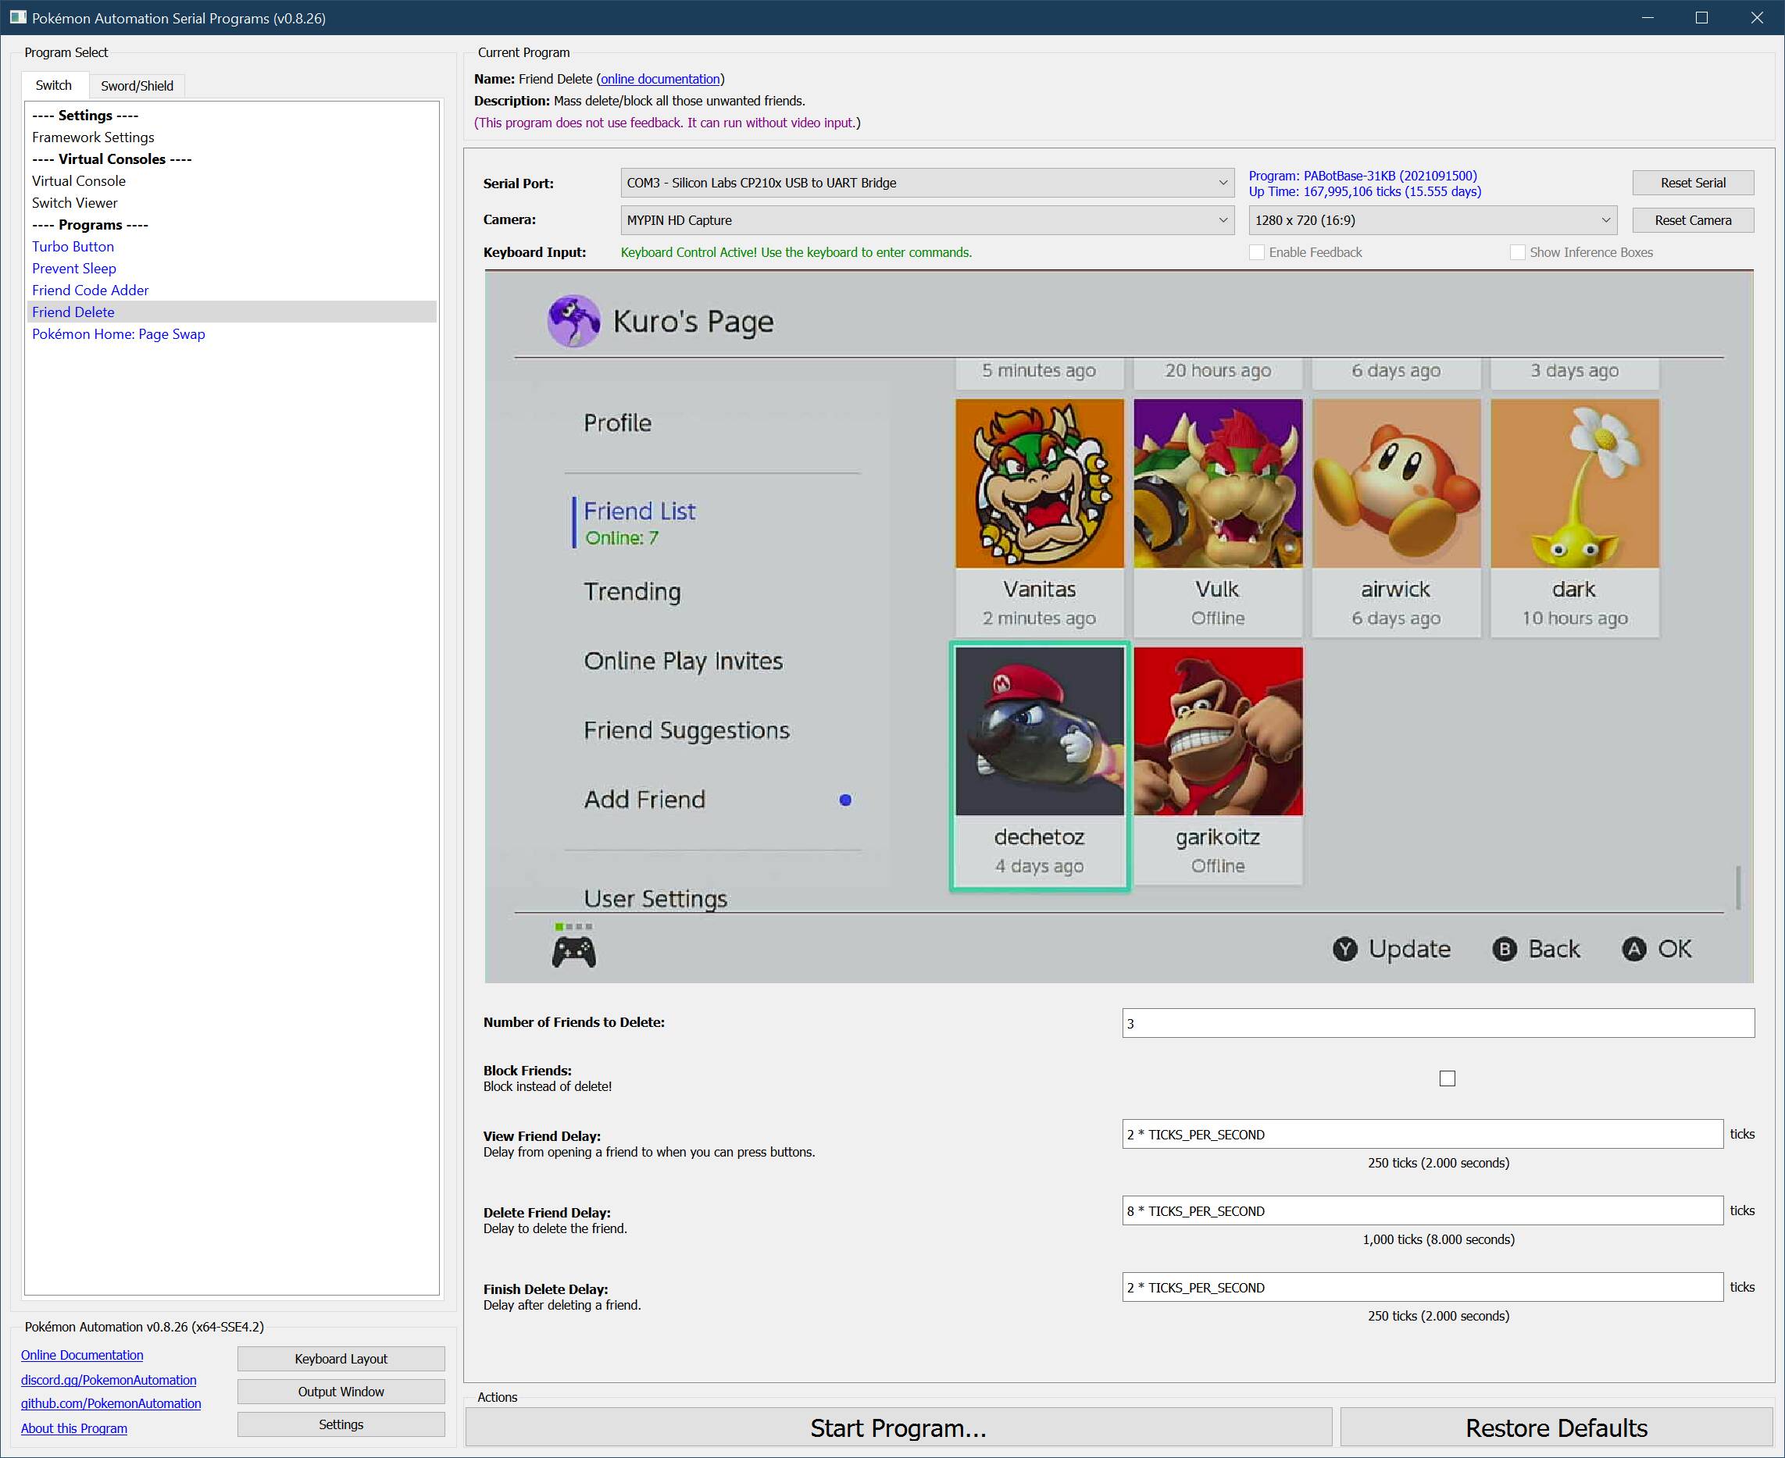Click Kuro's profile avatar icon
Image resolution: width=1785 pixels, height=1458 pixels.
click(x=573, y=321)
